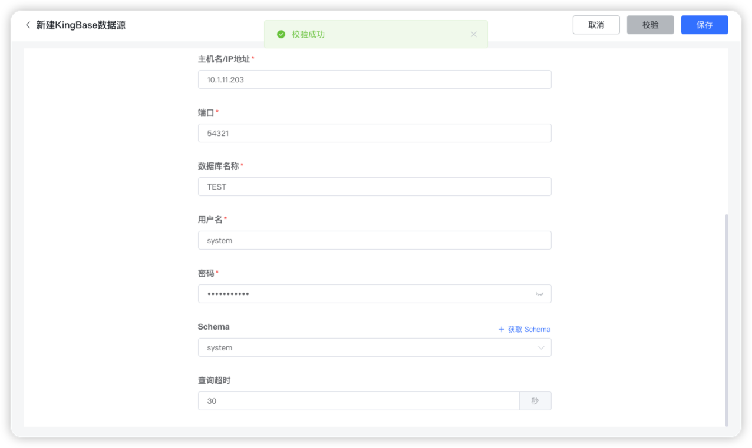
Task: Click the vertical scrollbar of the form
Action: point(727,320)
